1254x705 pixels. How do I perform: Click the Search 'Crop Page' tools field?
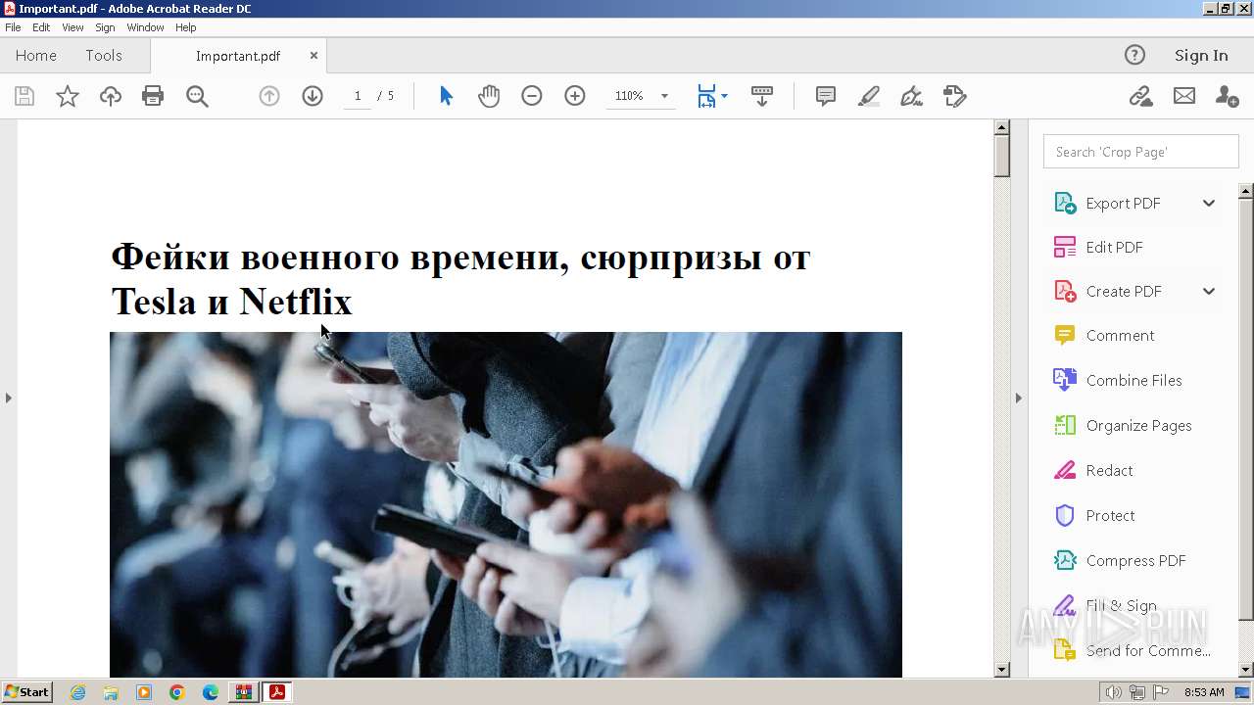[1140, 152]
